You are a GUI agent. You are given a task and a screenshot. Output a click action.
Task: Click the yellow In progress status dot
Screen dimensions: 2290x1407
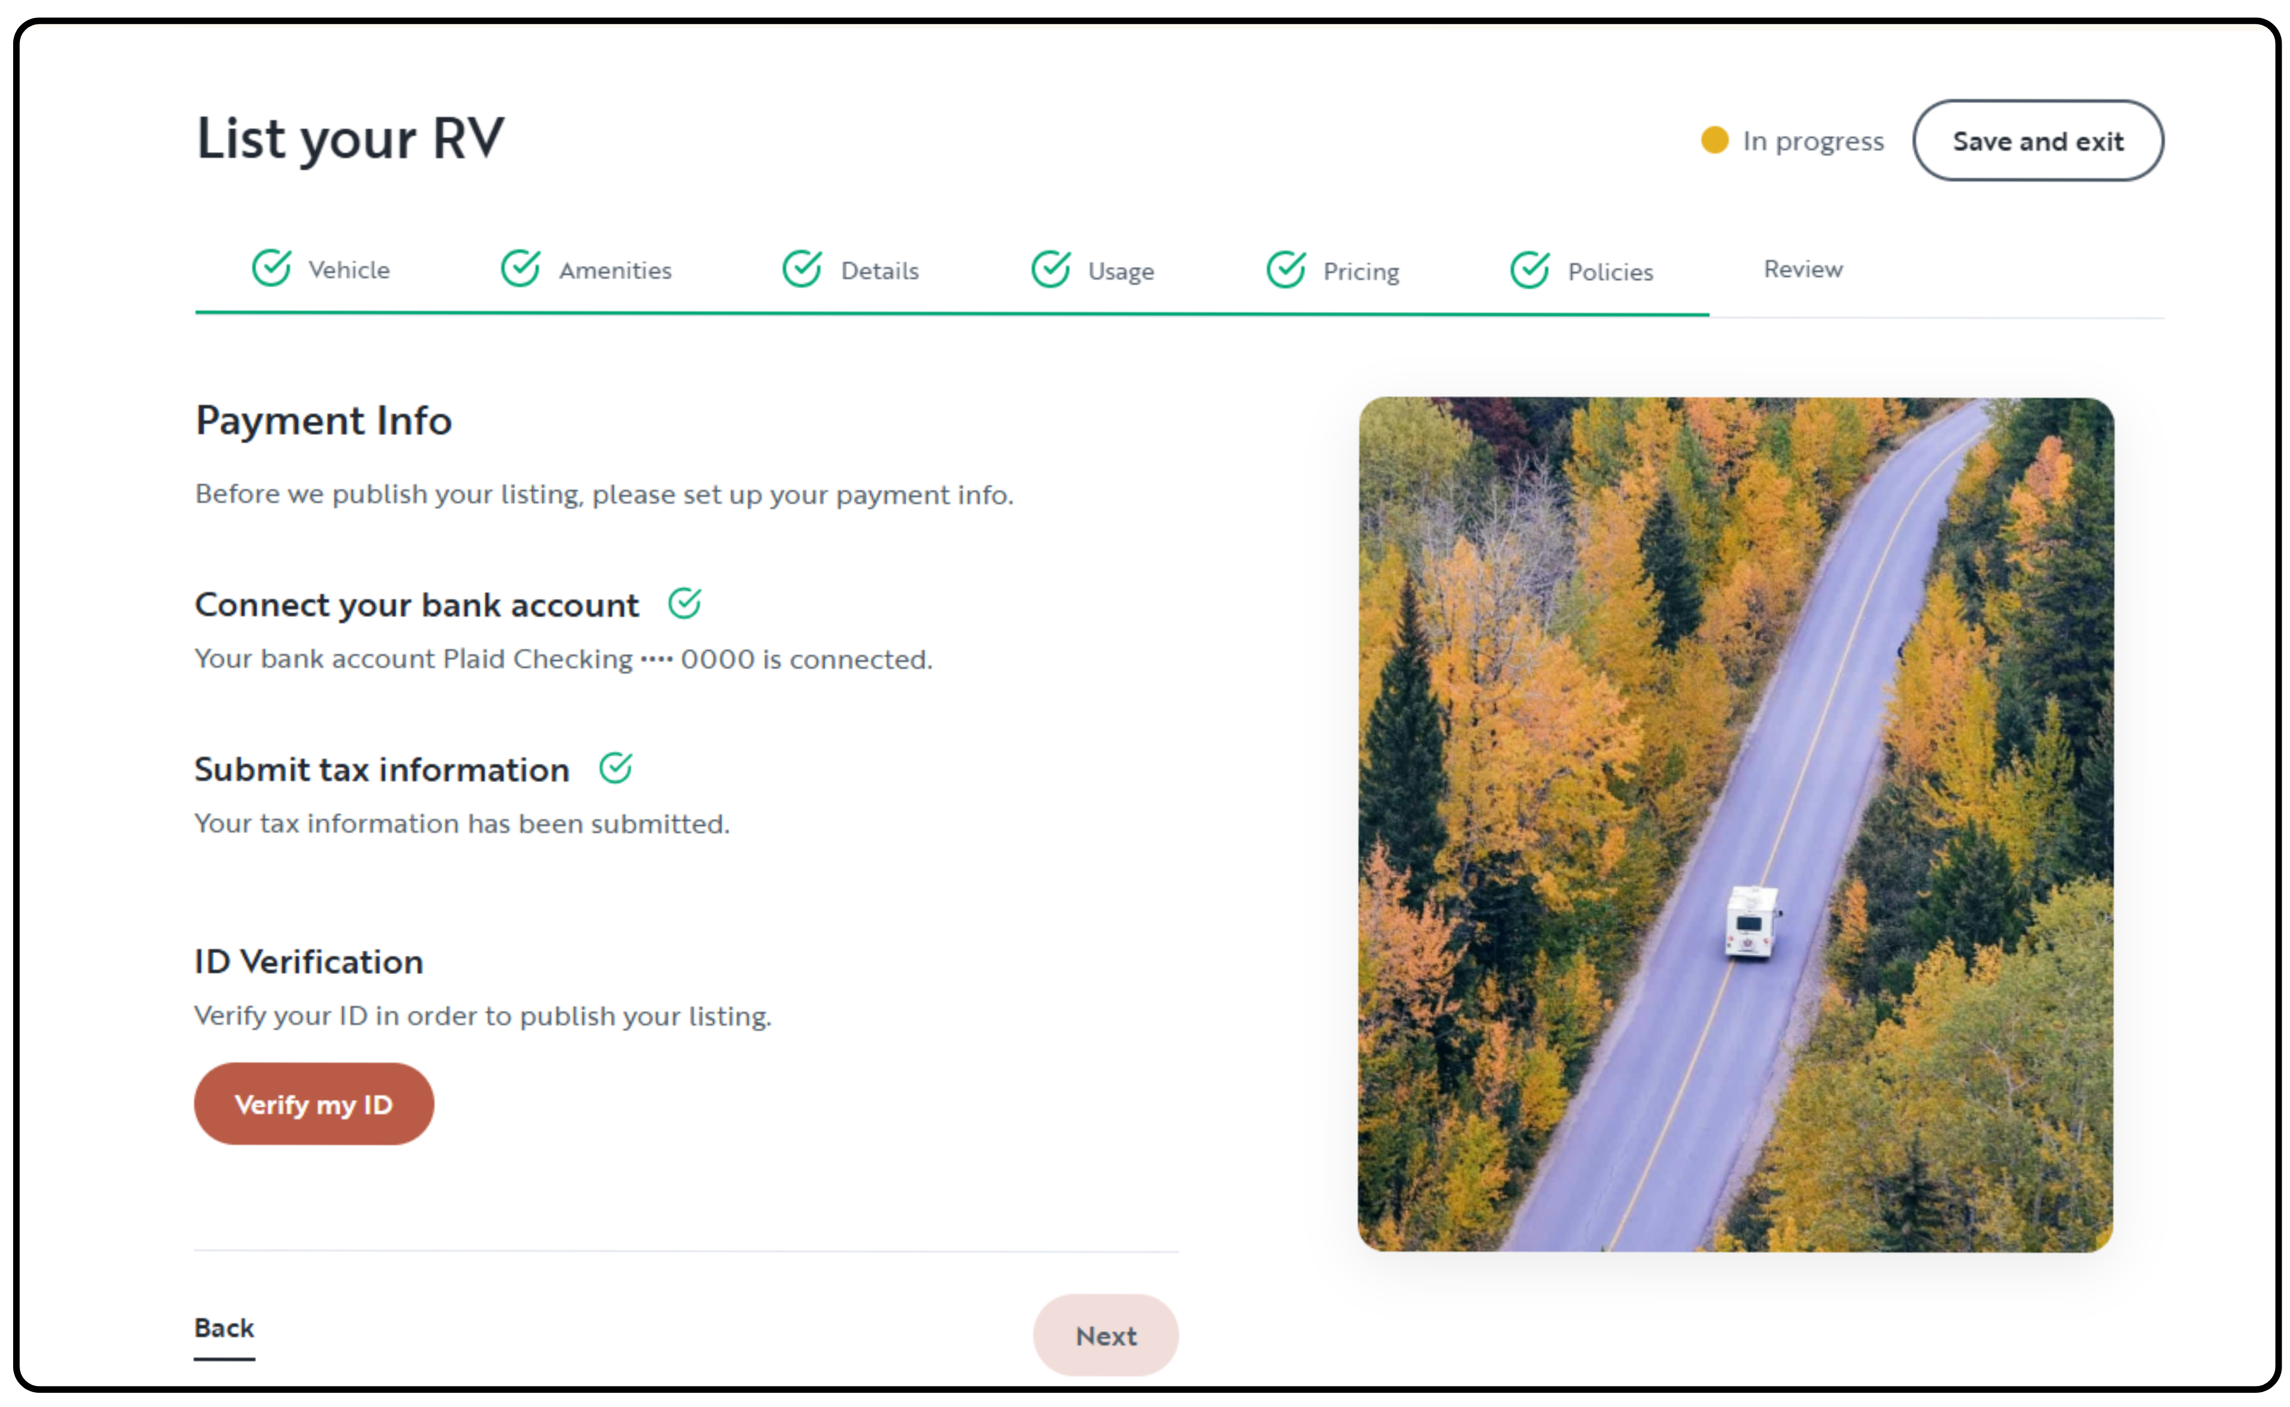(x=1714, y=140)
